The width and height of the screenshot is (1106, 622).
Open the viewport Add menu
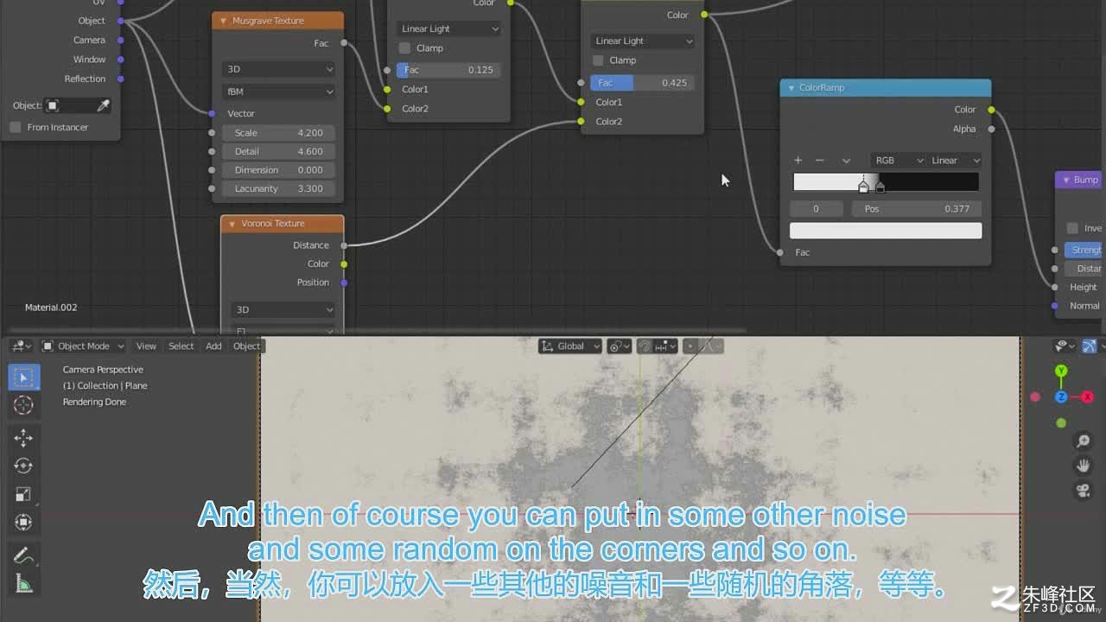click(213, 346)
